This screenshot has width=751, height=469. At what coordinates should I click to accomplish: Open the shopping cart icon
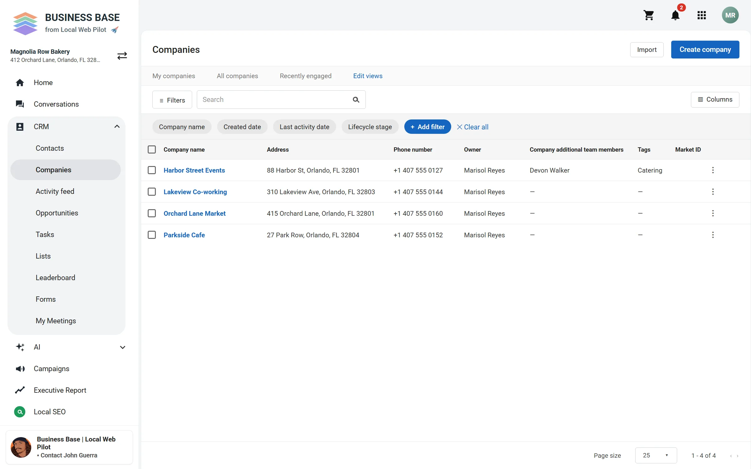tap(649, 15)
